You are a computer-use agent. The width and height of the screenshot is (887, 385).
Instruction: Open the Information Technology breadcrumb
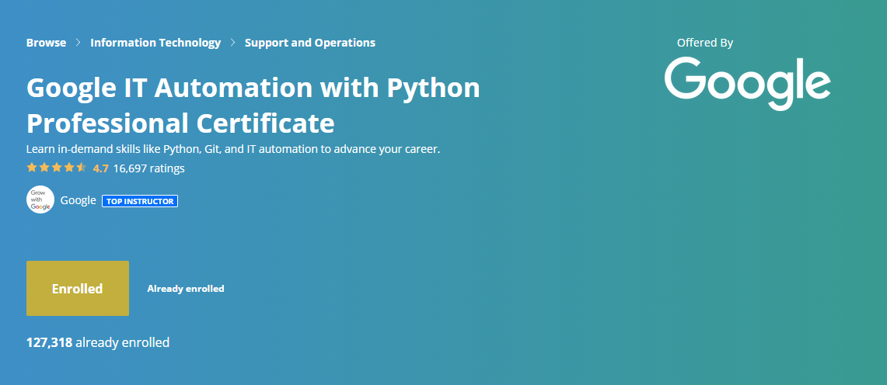point(155,43)
